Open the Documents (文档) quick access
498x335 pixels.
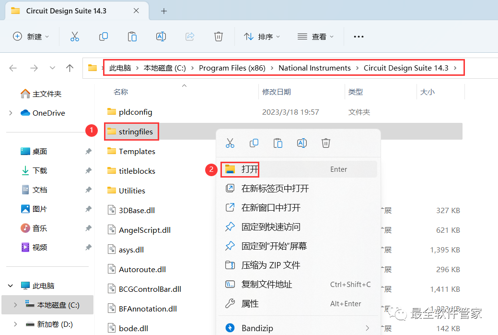[34, 190]
